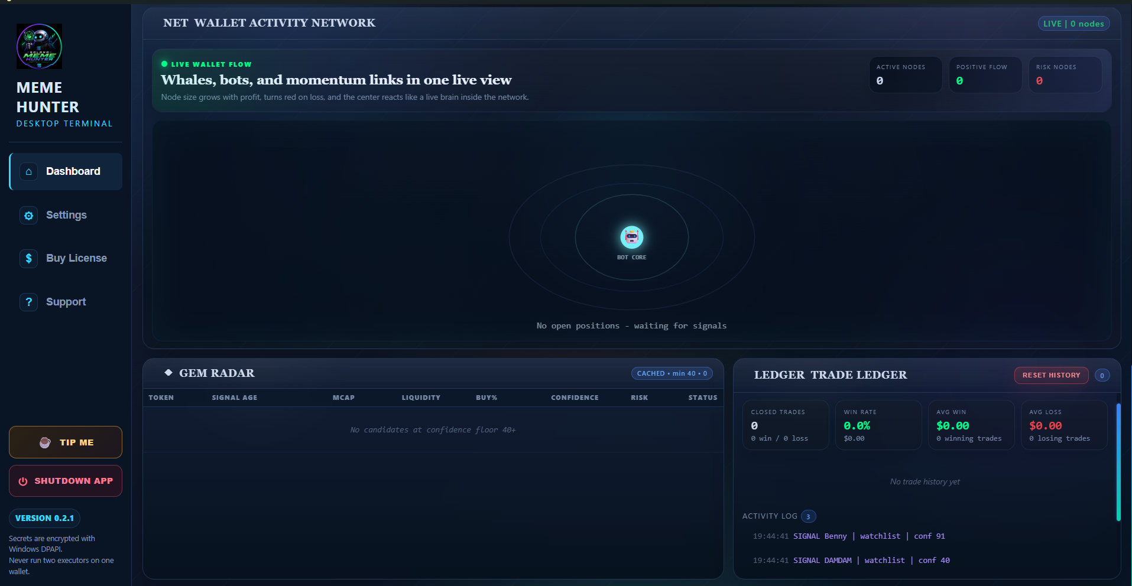Click the Settings gear icon

28,216
